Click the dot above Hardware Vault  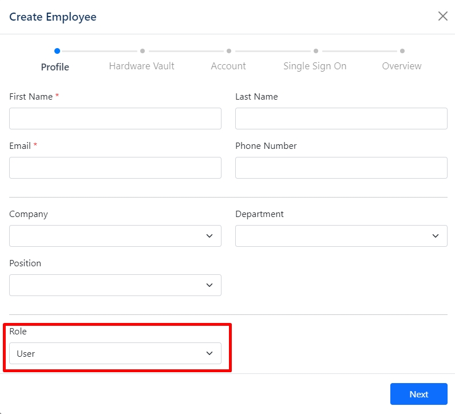coord(143,51)
